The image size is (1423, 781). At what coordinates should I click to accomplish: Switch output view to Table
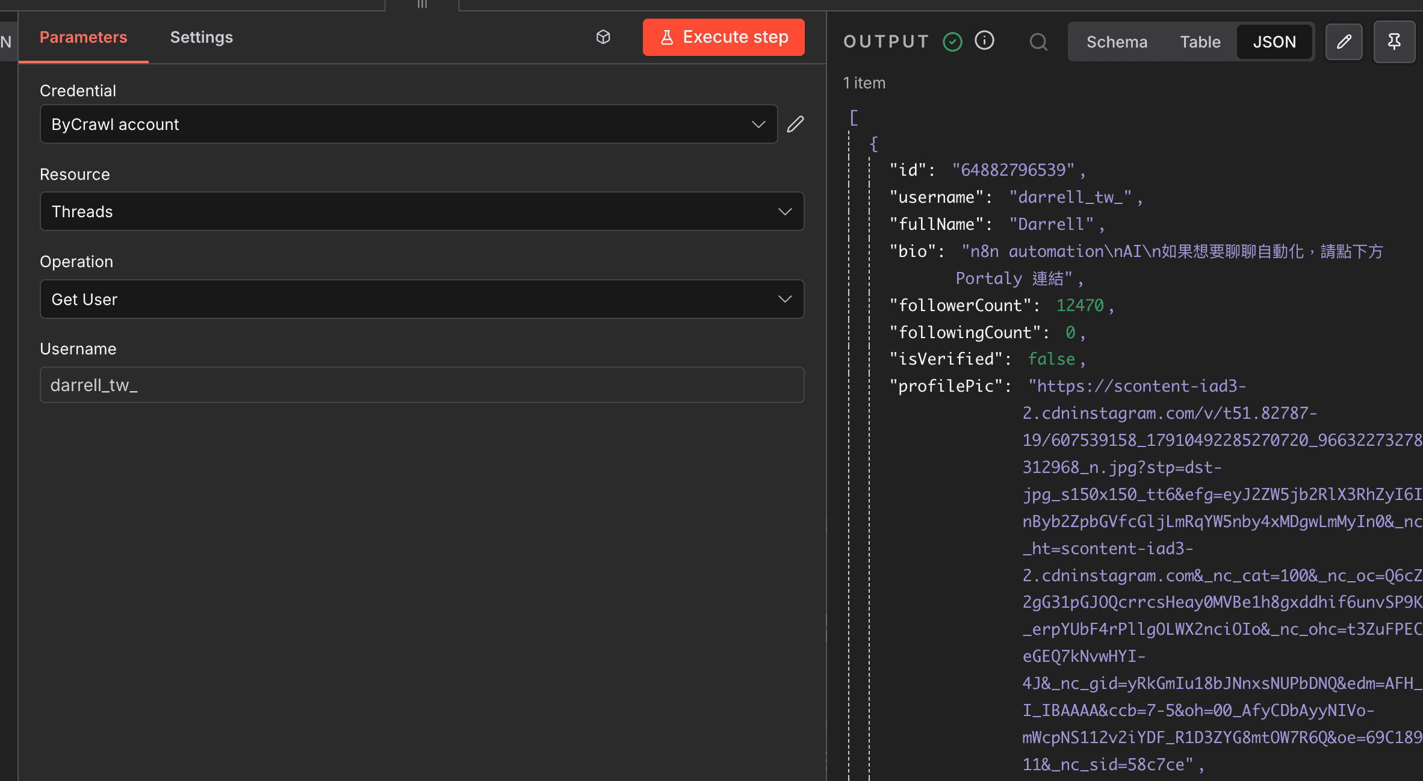point(1200,42)
